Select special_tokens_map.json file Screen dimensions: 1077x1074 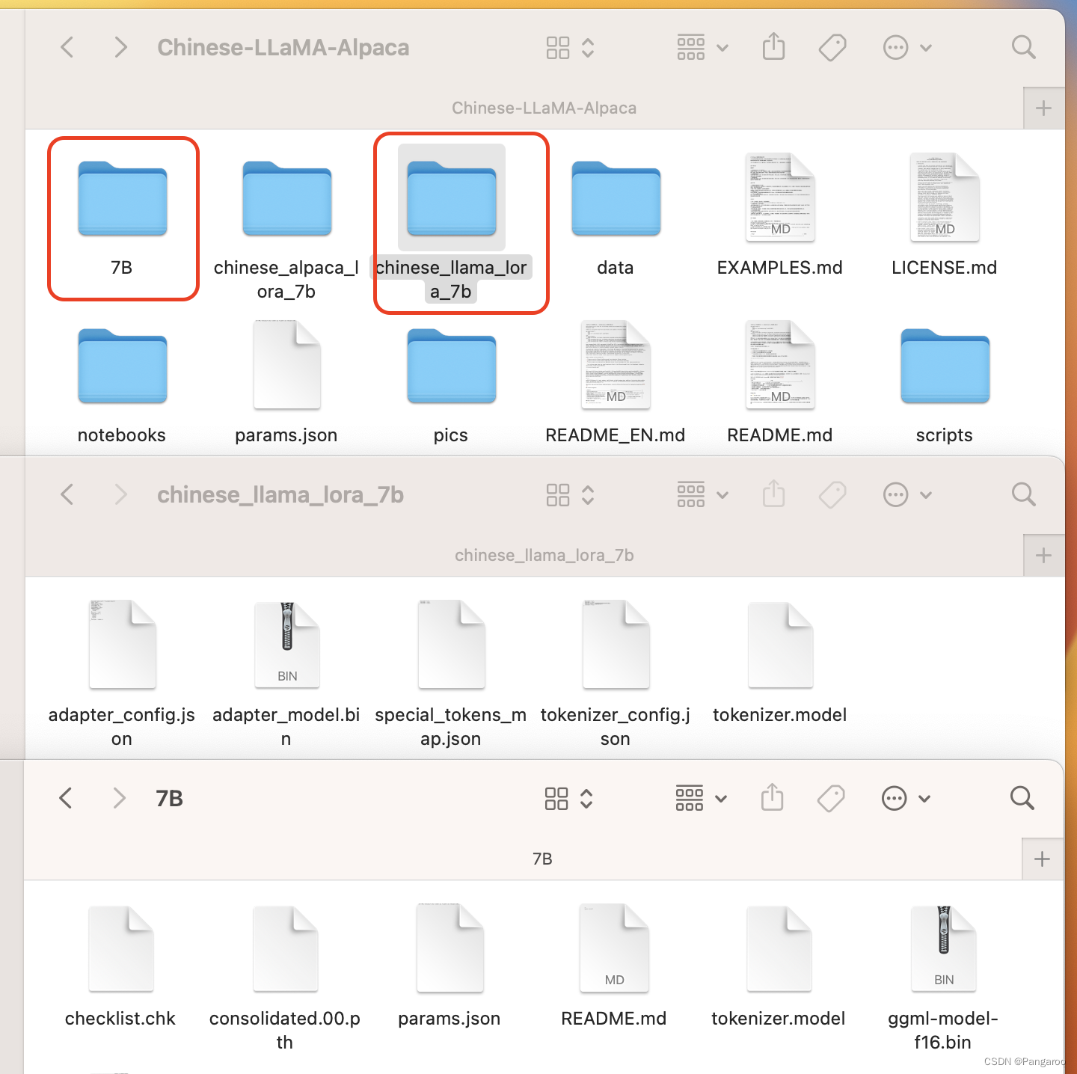(452, 644)
